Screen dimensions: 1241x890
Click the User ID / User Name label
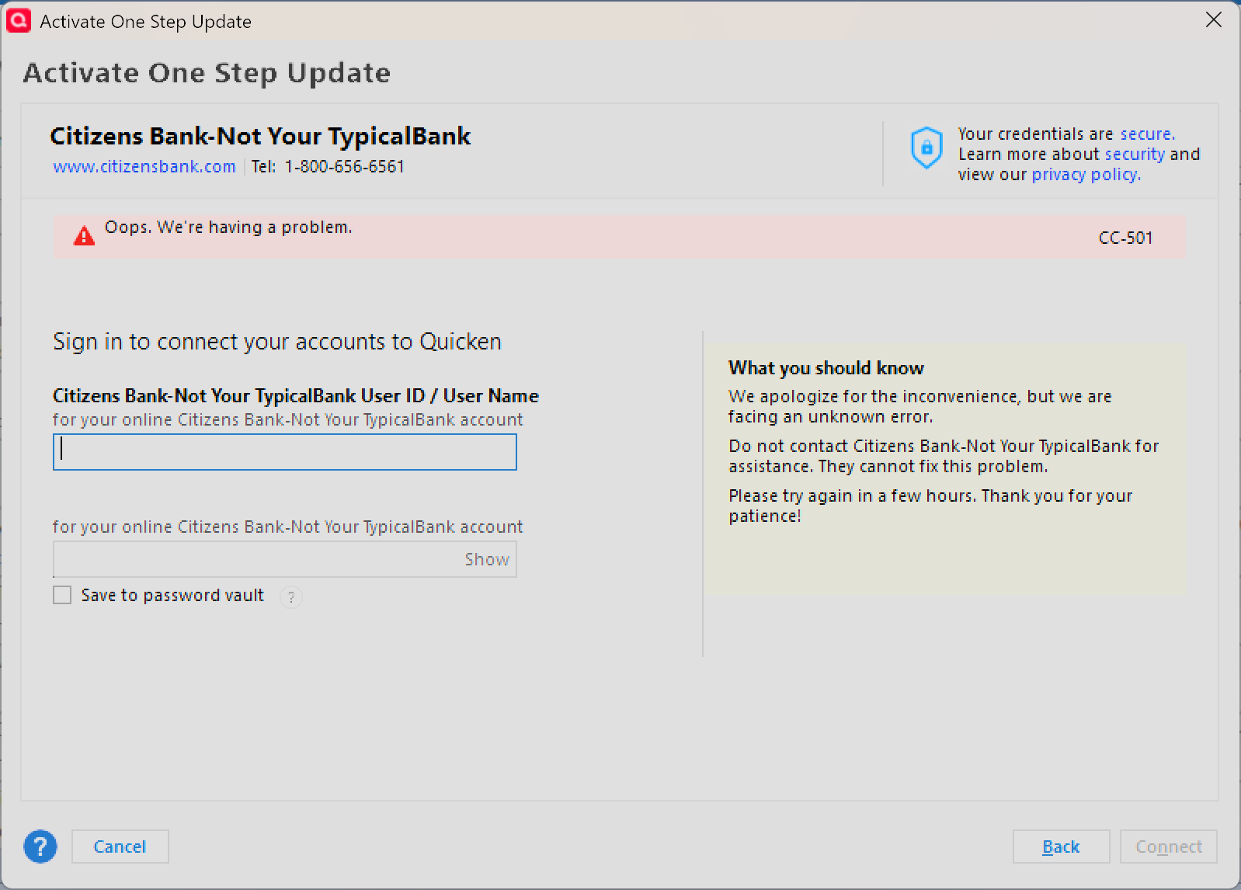pos(296,395)
